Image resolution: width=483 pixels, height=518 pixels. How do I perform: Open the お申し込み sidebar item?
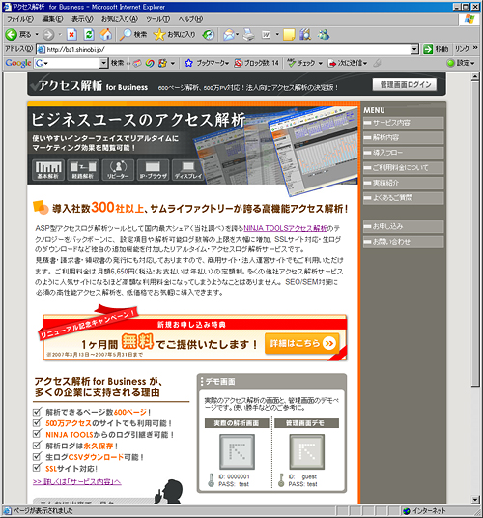pyautogui.click(x=403, y=226)
